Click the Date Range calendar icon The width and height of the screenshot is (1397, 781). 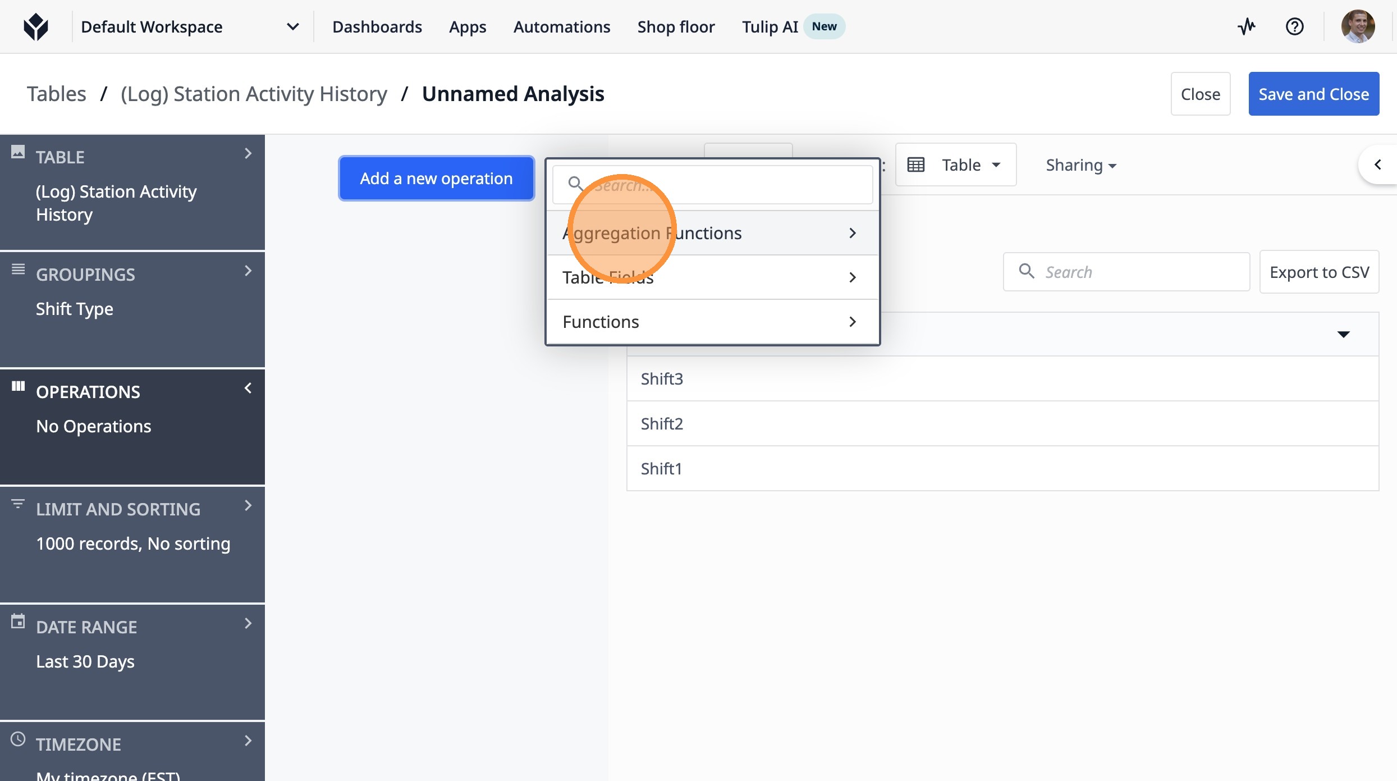[x=18, y=622]
